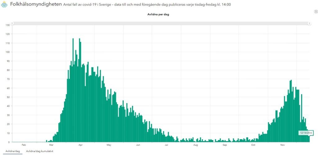Click the 130 value on the y-axis
The image size is (318, 155).
pos(8,25)
